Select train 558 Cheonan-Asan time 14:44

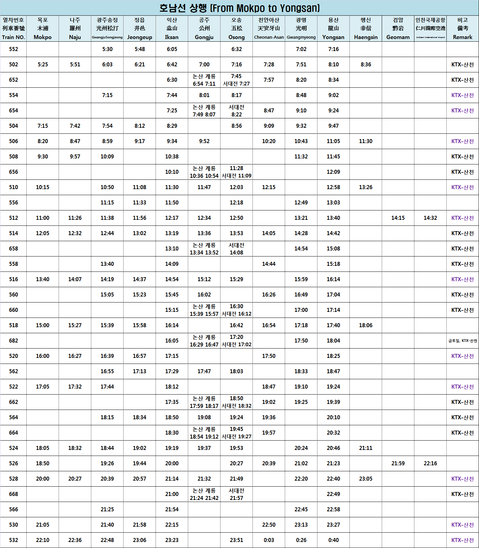click(x=269, y=264)
